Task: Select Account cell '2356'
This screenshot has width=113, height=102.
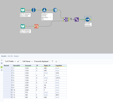Action: pos(30,85)
